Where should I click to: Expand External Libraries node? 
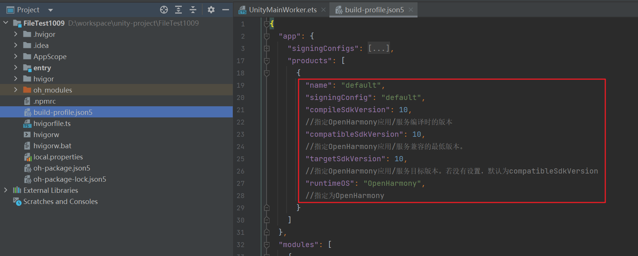point(6,190)
